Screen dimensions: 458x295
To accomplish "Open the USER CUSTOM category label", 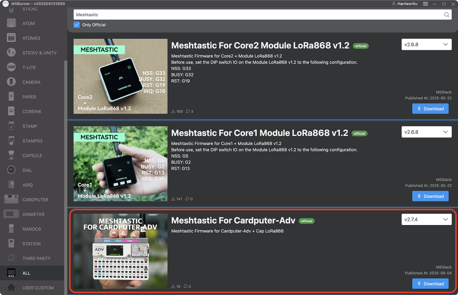I will [x=38, y=288].
